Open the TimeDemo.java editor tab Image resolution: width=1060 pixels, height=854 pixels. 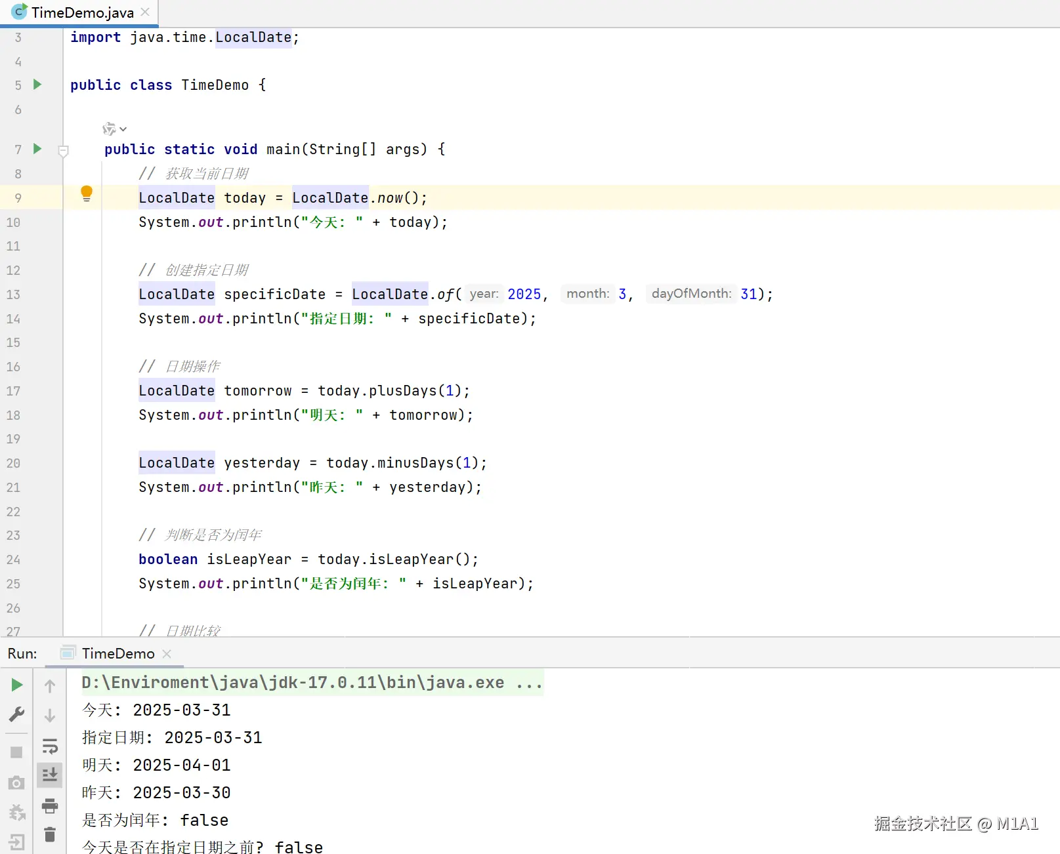79,12
